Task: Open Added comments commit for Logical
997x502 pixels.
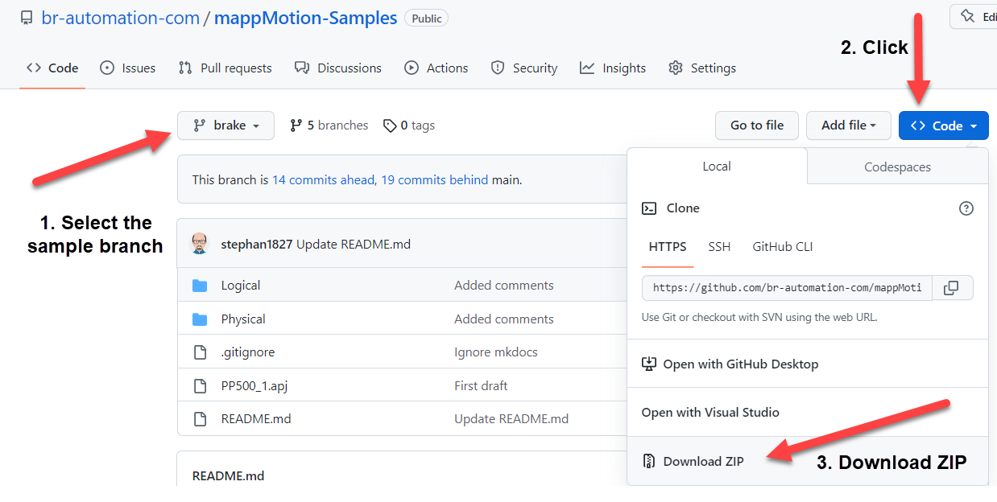Action: pos(504,286)
